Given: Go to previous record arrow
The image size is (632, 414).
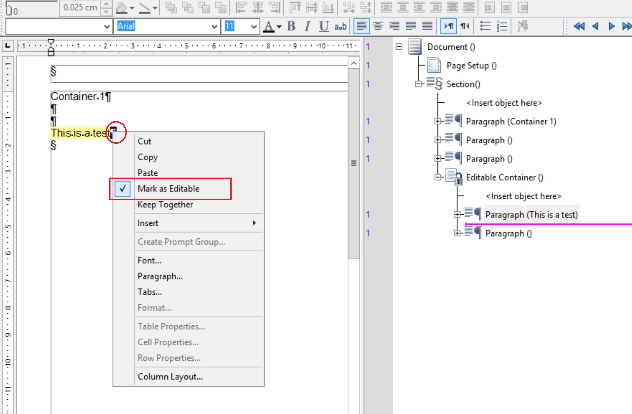Looking at the screenshot, I should (x=595, y=26).
